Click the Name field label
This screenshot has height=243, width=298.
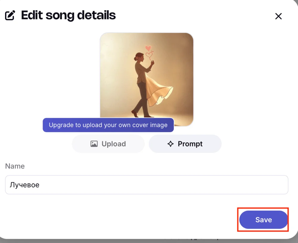point(15,166)
